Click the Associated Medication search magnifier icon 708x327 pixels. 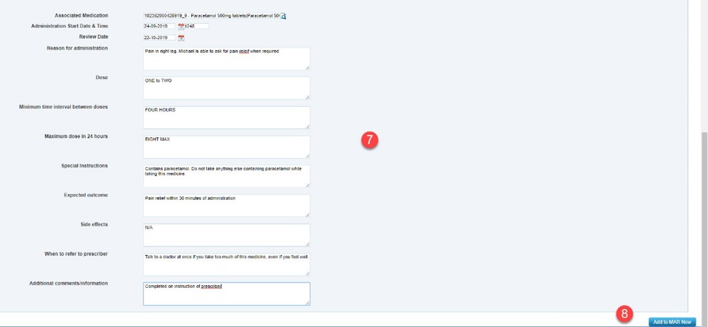(x=283, y=15)
